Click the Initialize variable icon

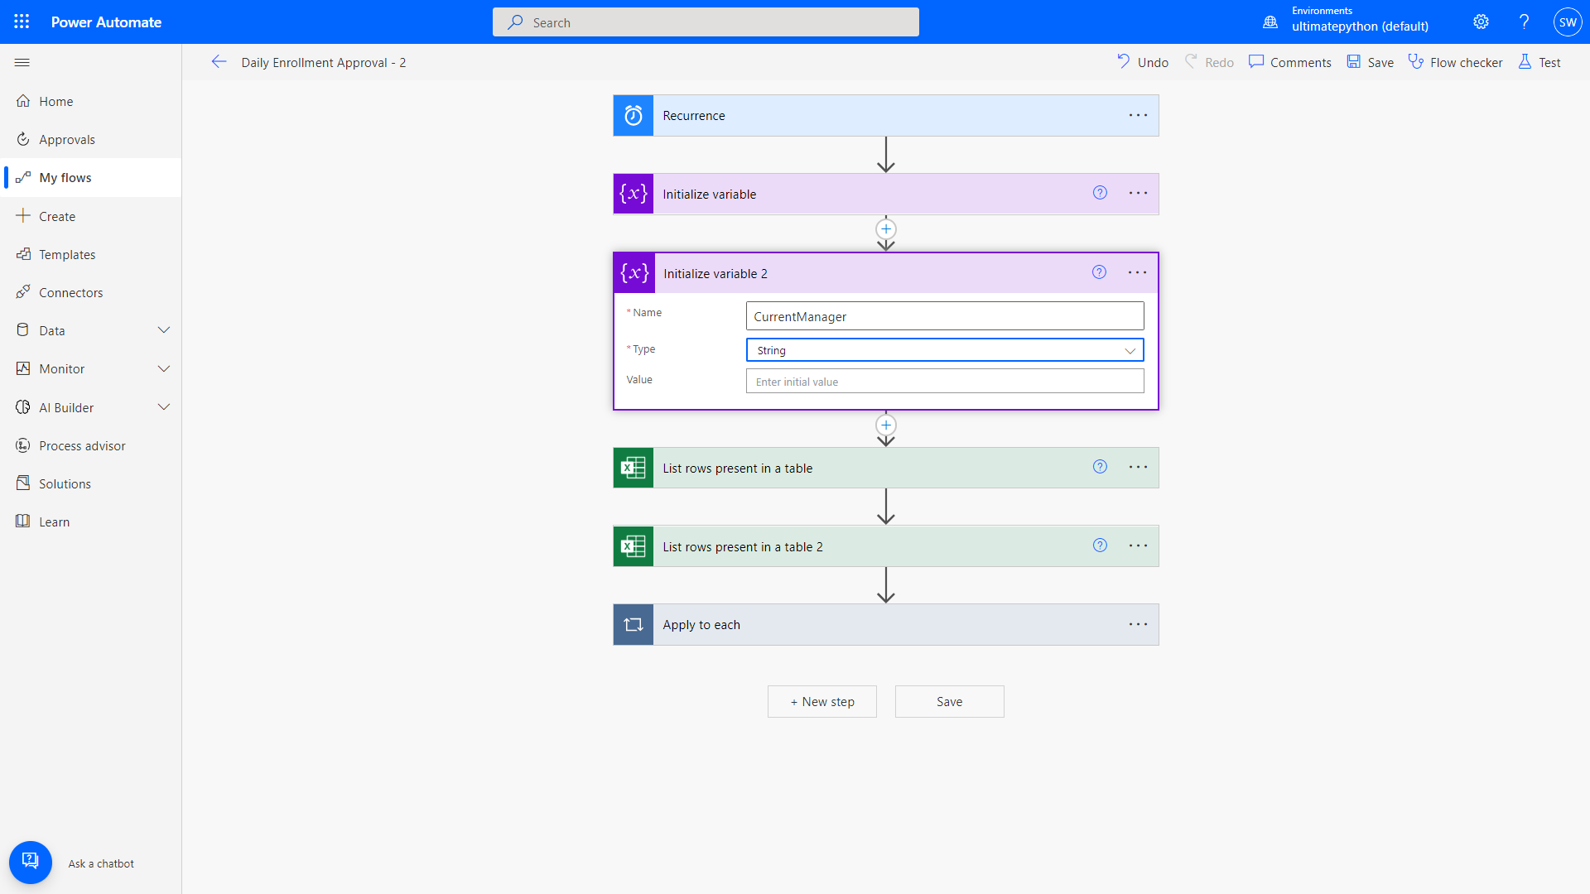[x=634, y=194]
